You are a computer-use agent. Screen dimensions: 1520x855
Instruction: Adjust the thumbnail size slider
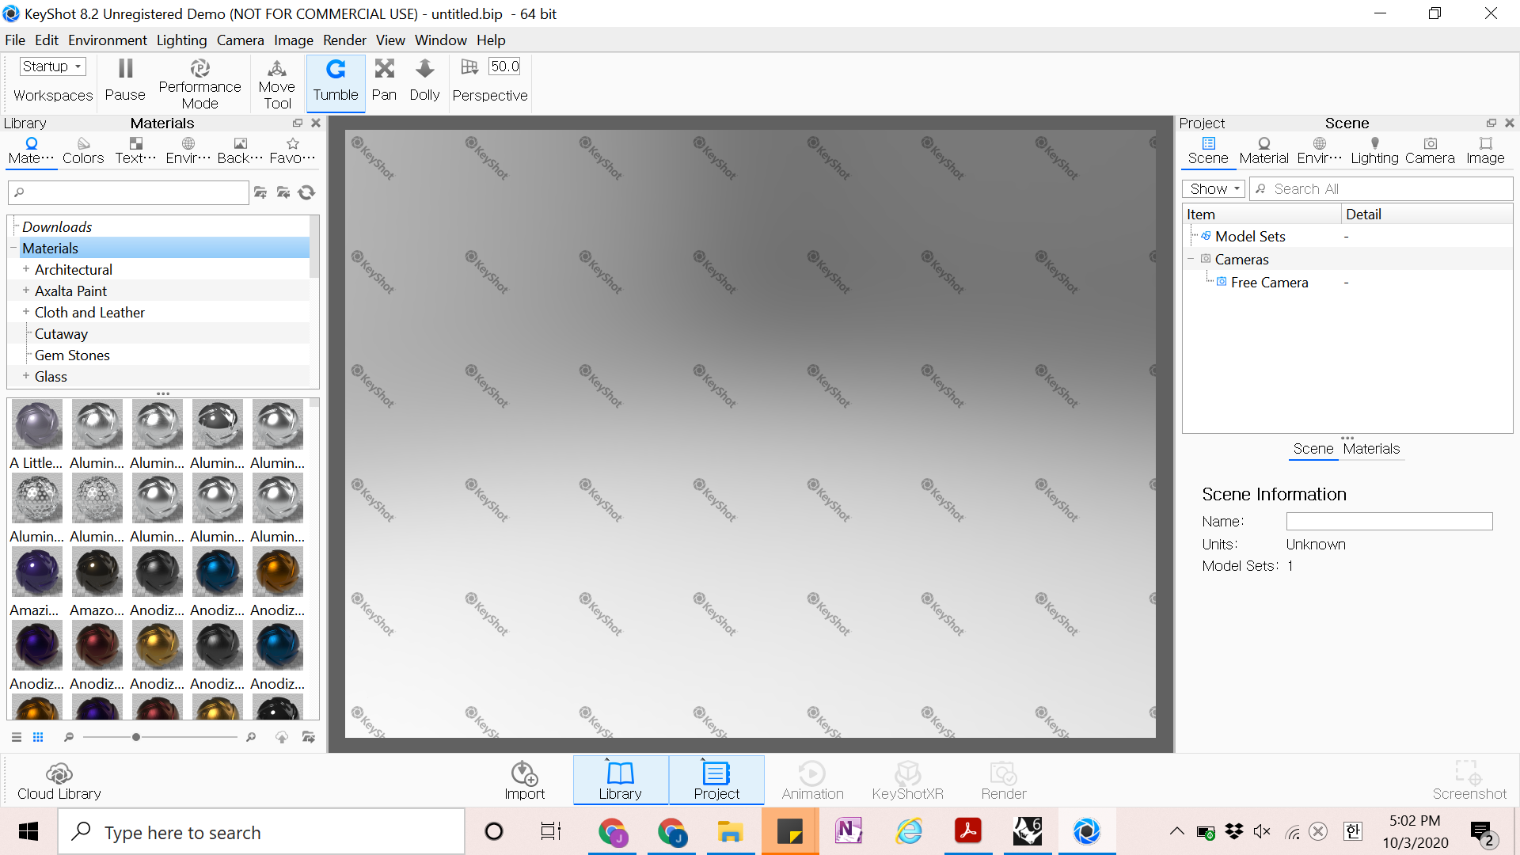[x=136, y=737]
